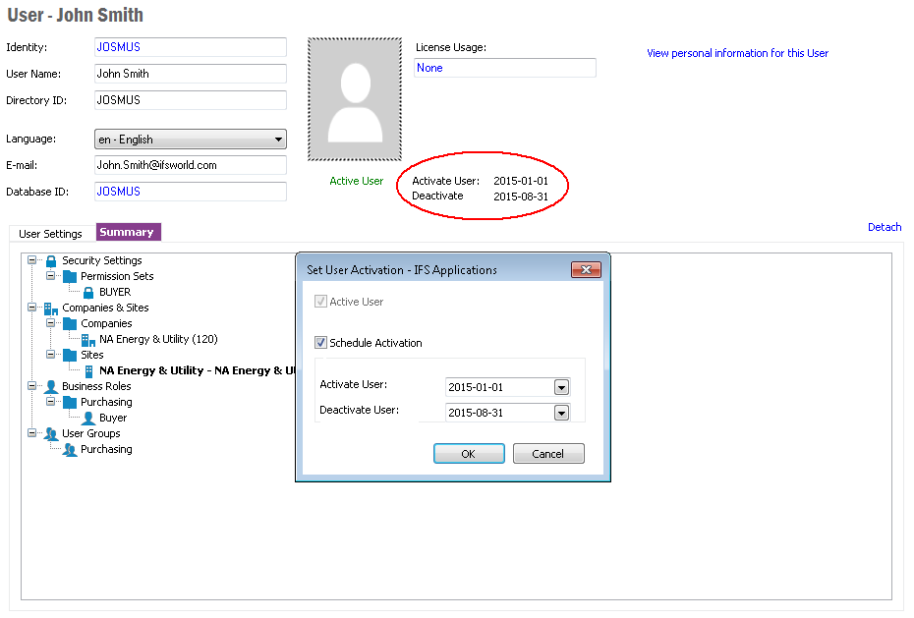Click the Active User checkbox in dialog
This screenshot has width=914, height=618.
tap(320, 302)
